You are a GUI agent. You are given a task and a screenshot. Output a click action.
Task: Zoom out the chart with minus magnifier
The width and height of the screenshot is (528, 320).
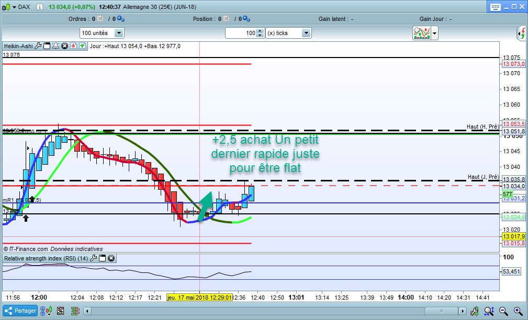[503, 311]
